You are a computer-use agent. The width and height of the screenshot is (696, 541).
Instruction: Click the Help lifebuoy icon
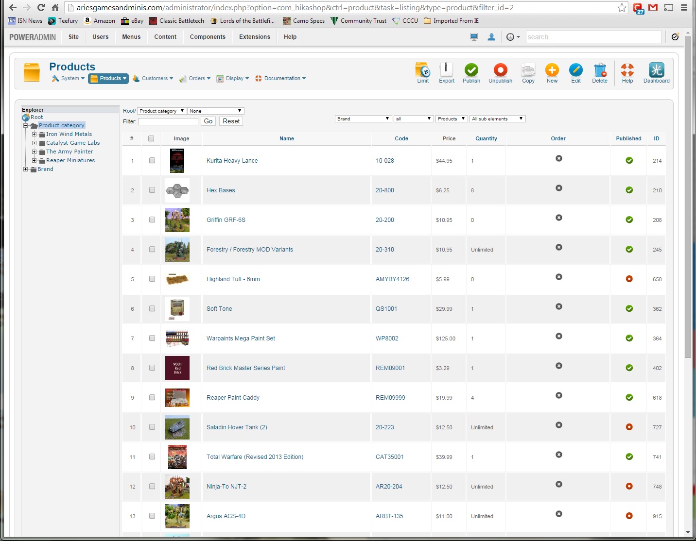[x=627, y=70]
